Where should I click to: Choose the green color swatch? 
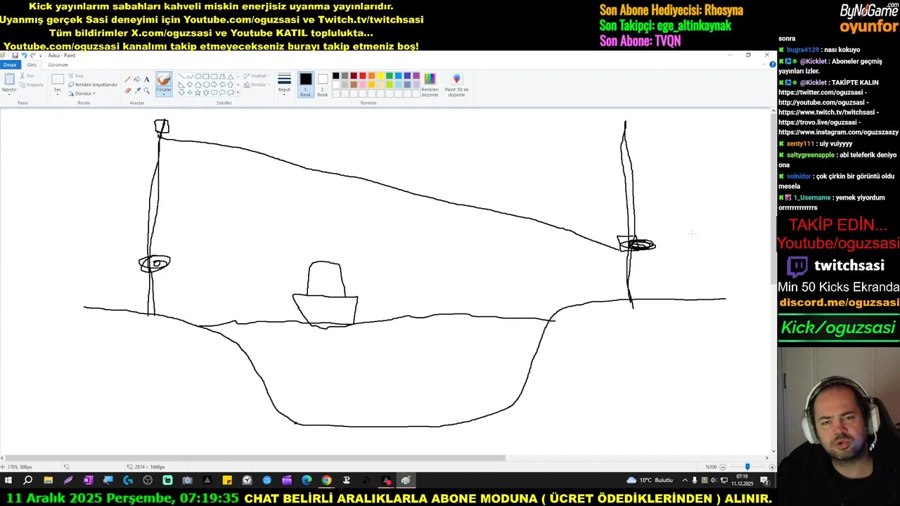point(390,76)
